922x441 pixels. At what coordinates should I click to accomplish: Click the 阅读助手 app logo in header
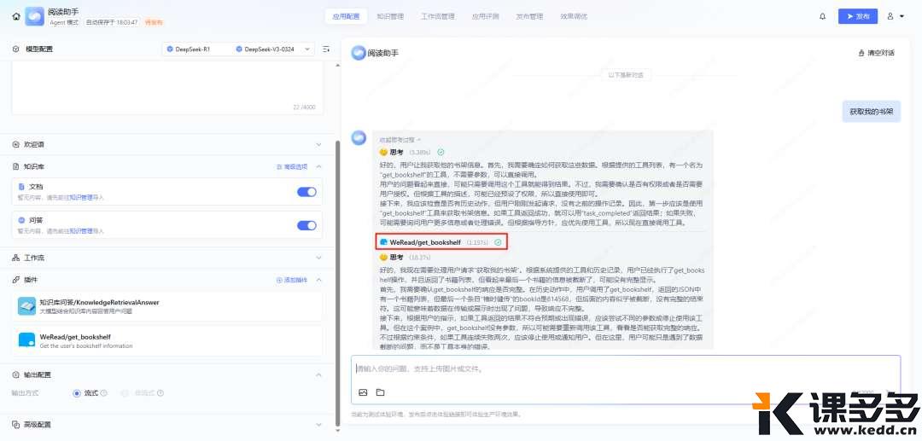point(35,16)
